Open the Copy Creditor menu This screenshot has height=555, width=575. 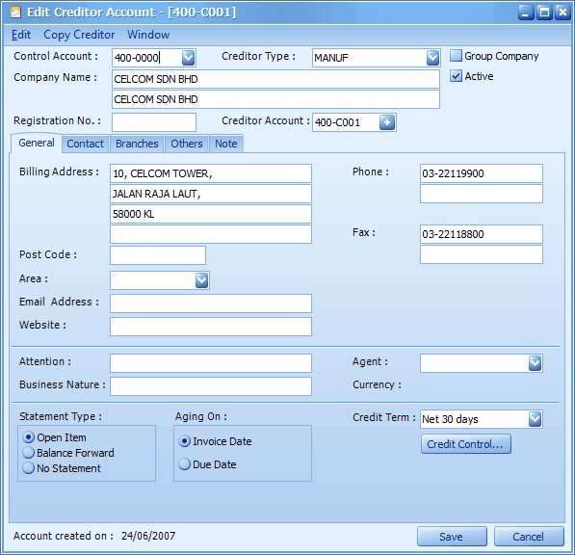pyautogui.click(x=79, y=35)
